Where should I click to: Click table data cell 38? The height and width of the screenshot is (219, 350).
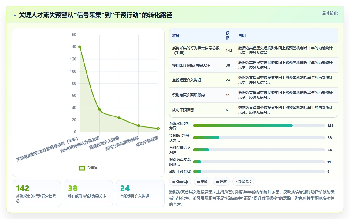click(228, 65)
